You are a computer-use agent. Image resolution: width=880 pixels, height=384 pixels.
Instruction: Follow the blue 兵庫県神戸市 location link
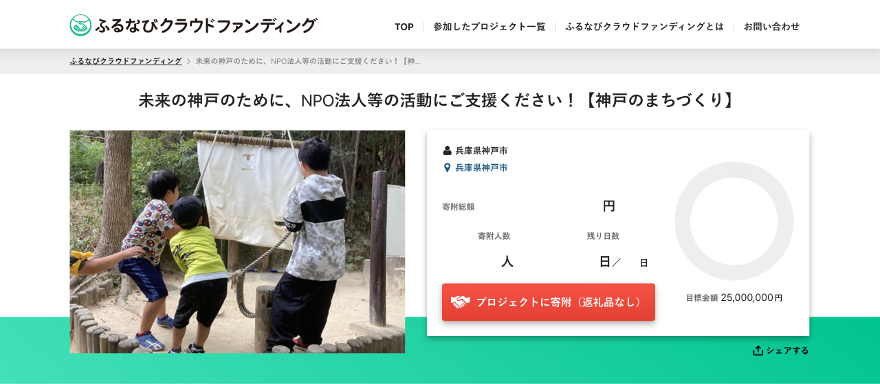(481, 168)
